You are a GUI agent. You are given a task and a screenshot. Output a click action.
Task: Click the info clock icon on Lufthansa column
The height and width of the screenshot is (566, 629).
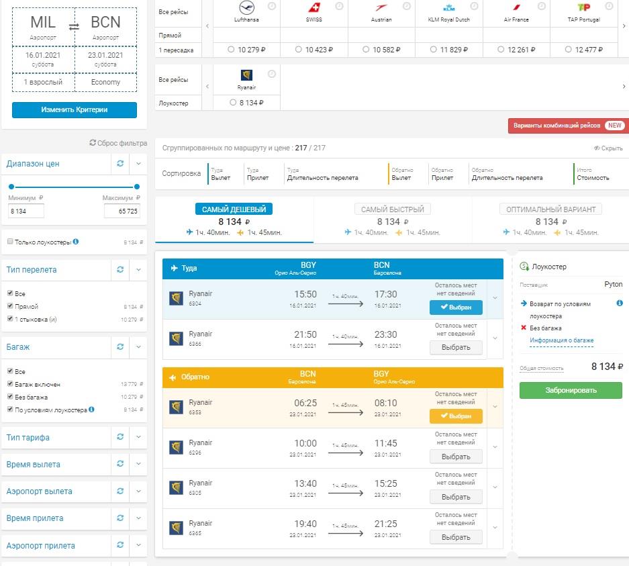[272, 6]
